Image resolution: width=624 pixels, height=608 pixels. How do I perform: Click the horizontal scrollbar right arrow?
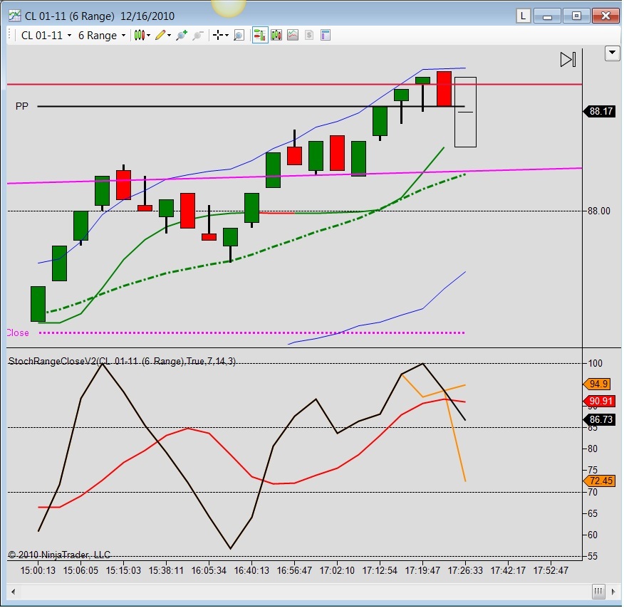tap(613, 592)
